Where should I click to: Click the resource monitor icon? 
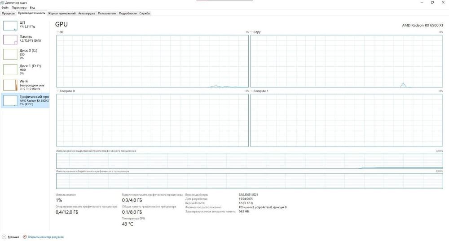(x=25, y=237)
